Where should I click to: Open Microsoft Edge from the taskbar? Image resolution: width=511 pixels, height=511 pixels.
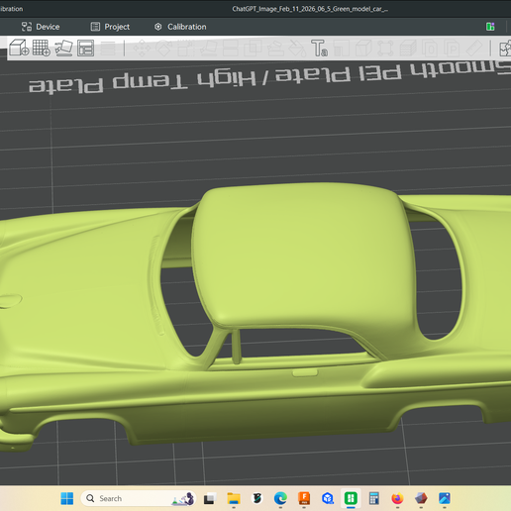(x=280, y=498)
